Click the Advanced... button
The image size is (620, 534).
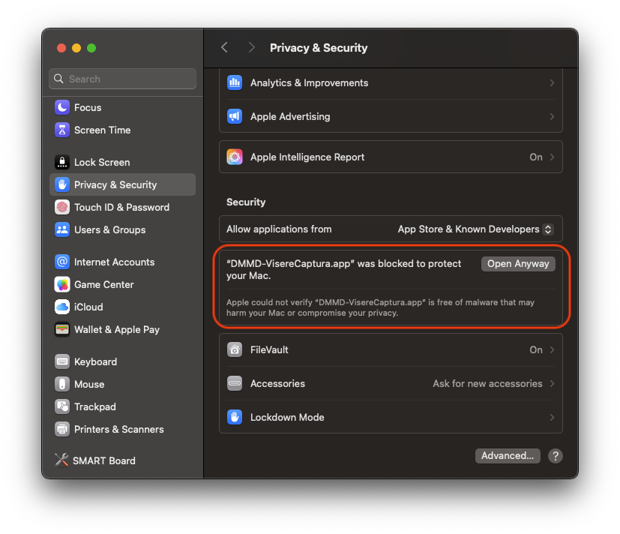(x=508, y=456)
